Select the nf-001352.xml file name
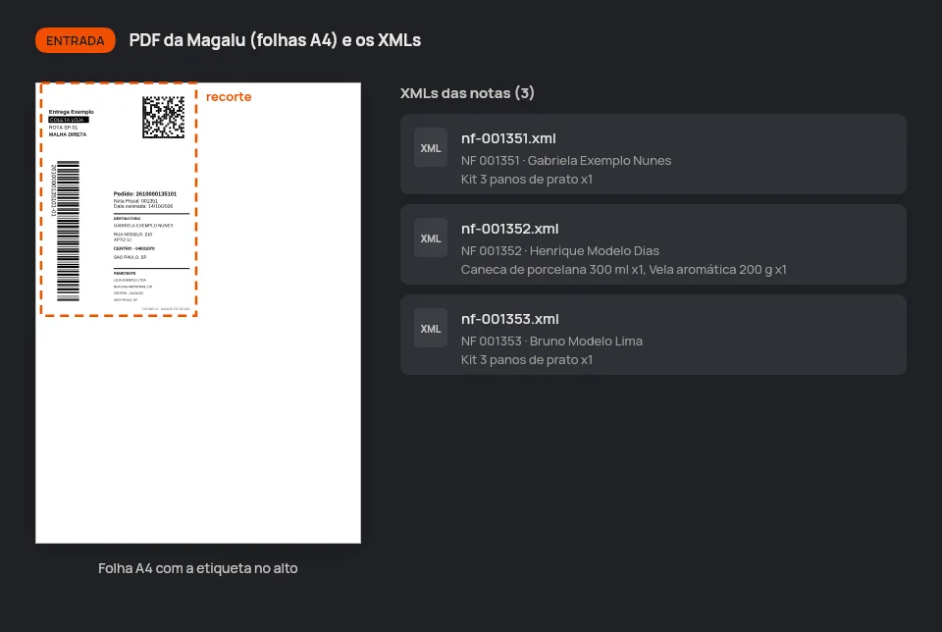Screen dimensions: 942x632 509,229
